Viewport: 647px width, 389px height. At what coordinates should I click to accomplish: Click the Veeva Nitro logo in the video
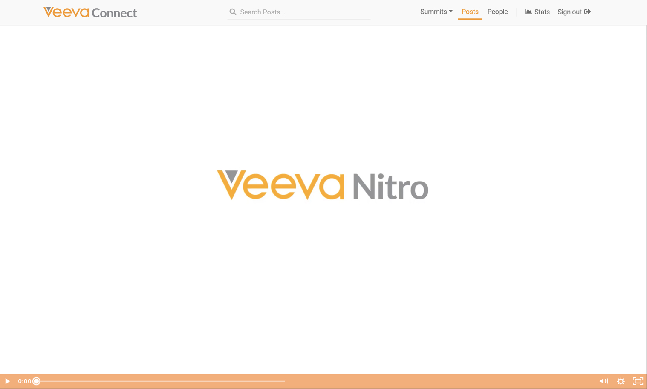point(323,185)
